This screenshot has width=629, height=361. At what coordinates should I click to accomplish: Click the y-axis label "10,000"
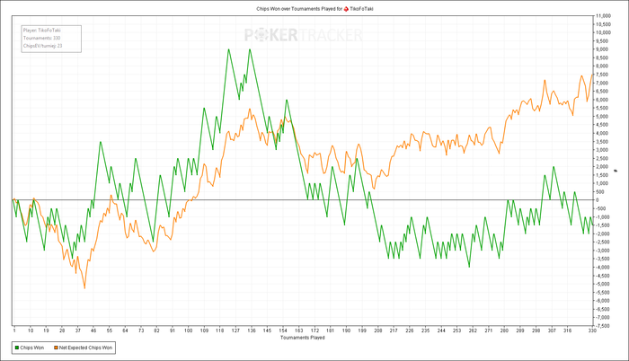click(604, 32)
